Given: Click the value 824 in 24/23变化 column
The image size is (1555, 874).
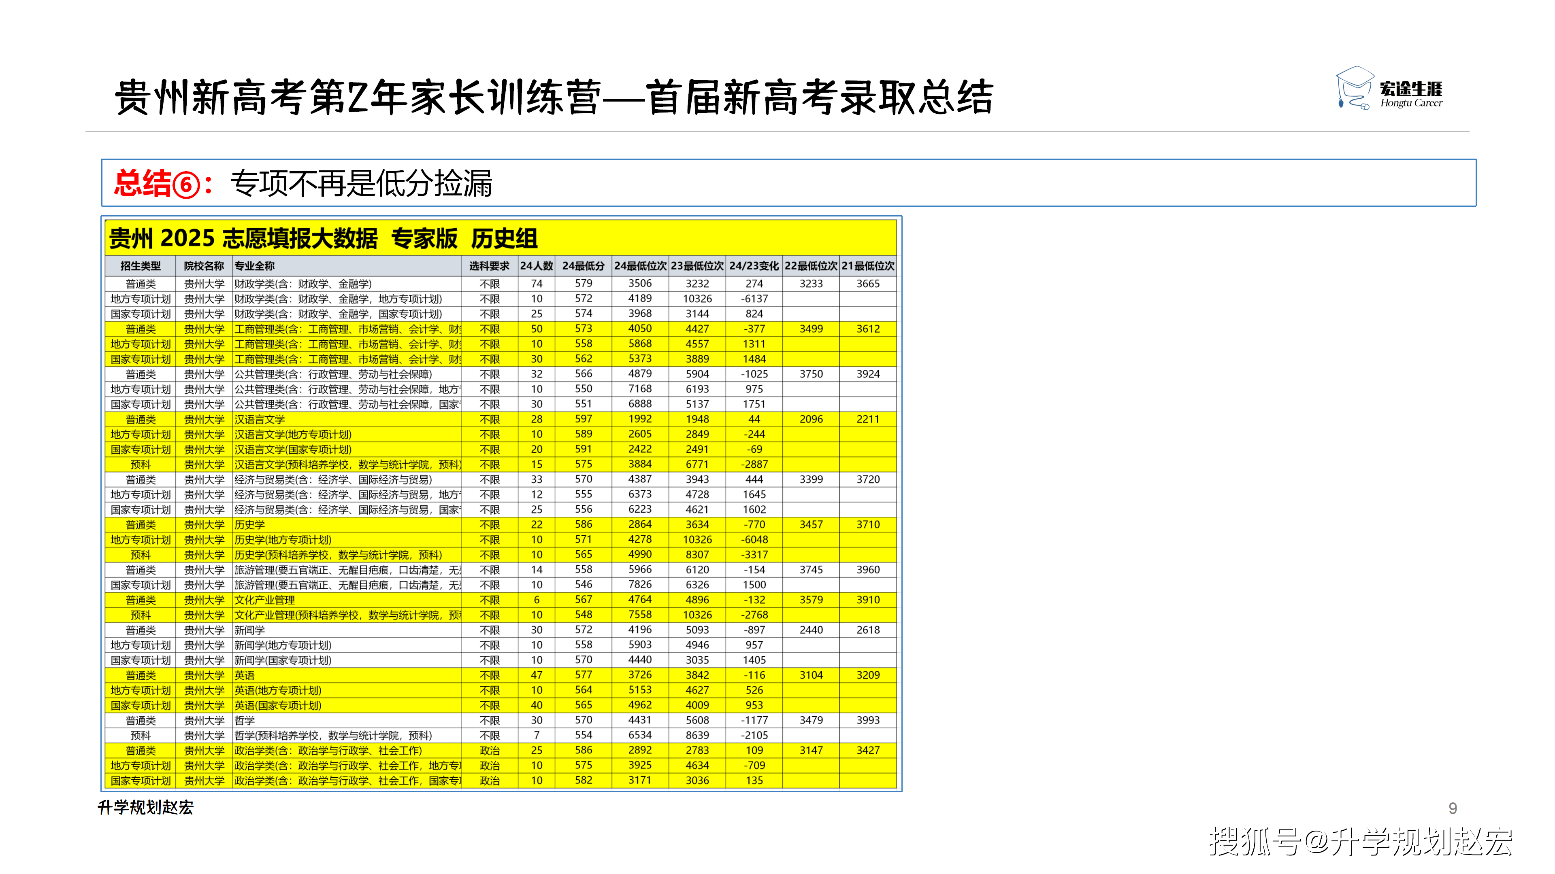Looking at the screenshot, I should 754,314.
